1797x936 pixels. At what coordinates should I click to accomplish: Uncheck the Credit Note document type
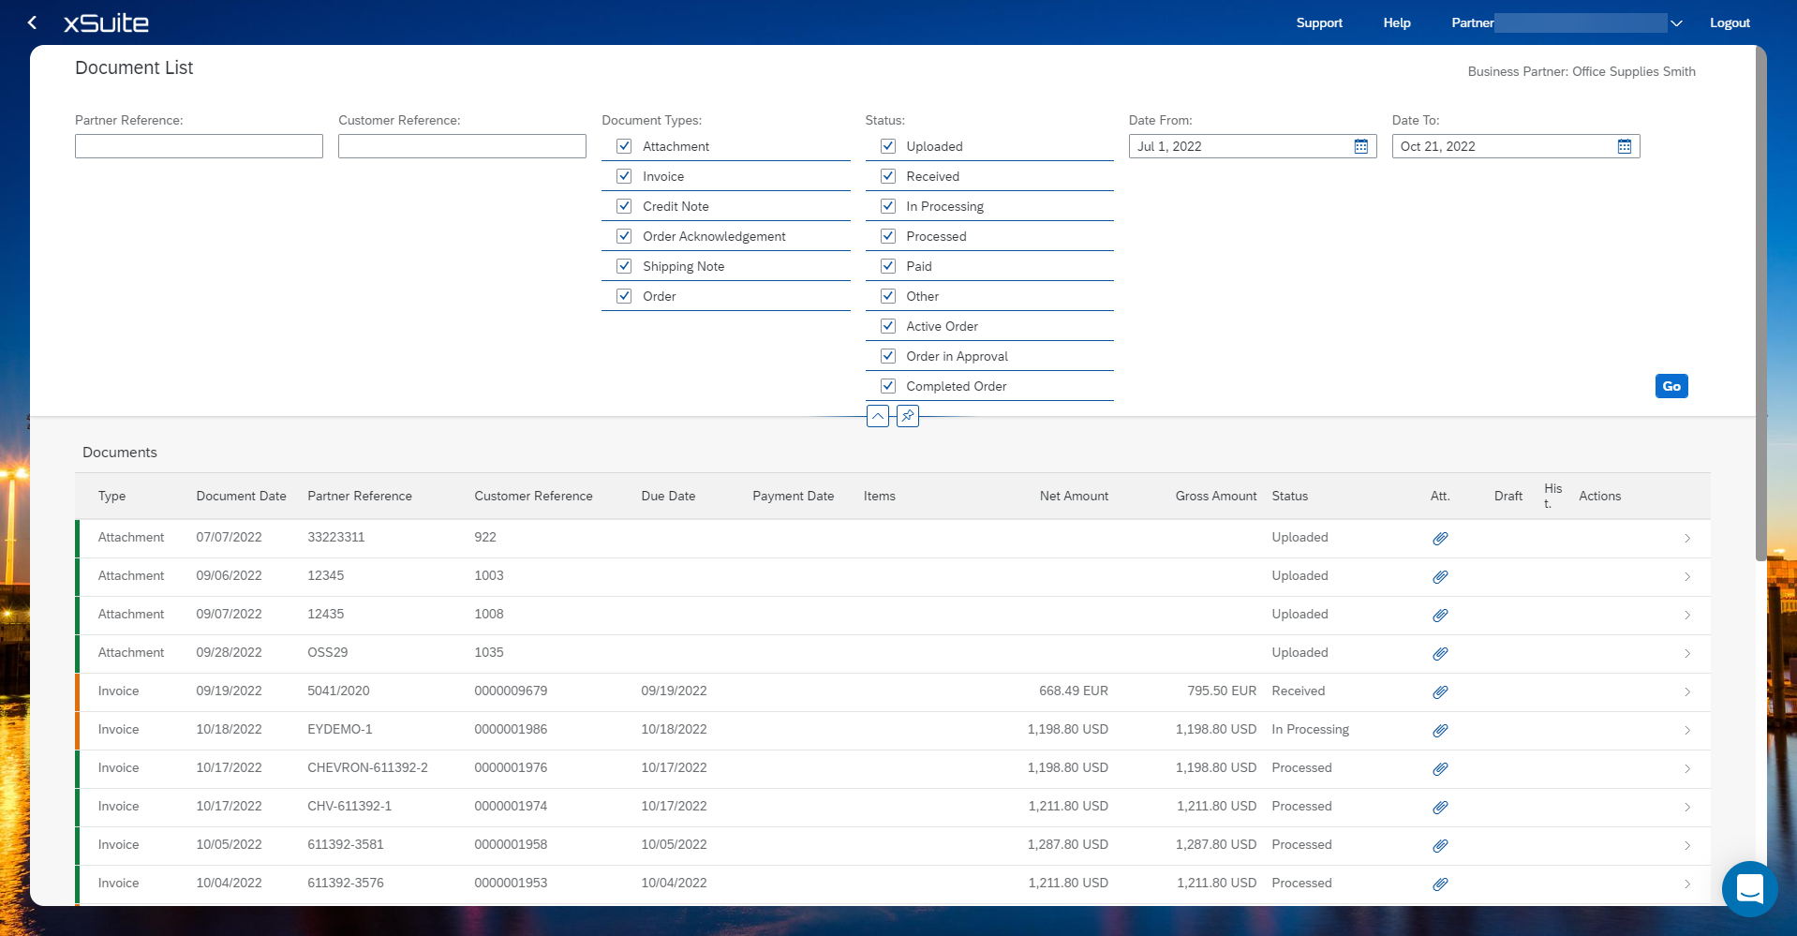pos(624,206)
